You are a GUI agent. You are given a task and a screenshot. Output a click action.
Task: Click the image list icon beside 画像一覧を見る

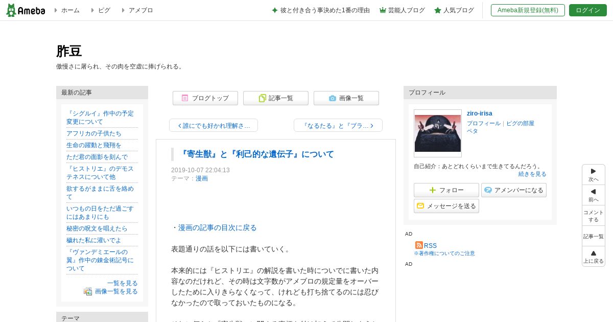[x=88, y=291]
